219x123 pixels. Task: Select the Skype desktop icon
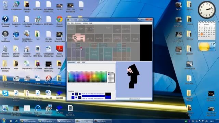pyautogui.click(x=5, y=95)
